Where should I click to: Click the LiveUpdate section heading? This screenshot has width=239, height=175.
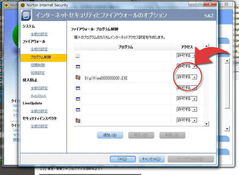click(x=32, y=103)
